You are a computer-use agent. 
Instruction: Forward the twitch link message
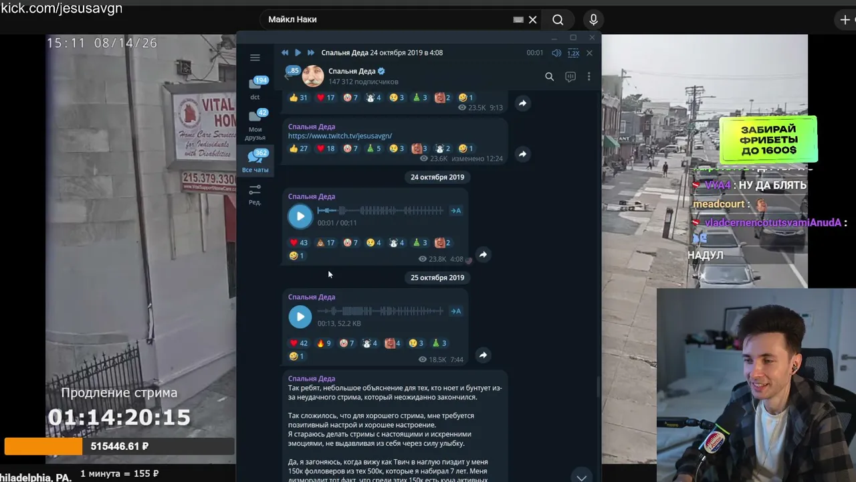click(x=523, y=154)
